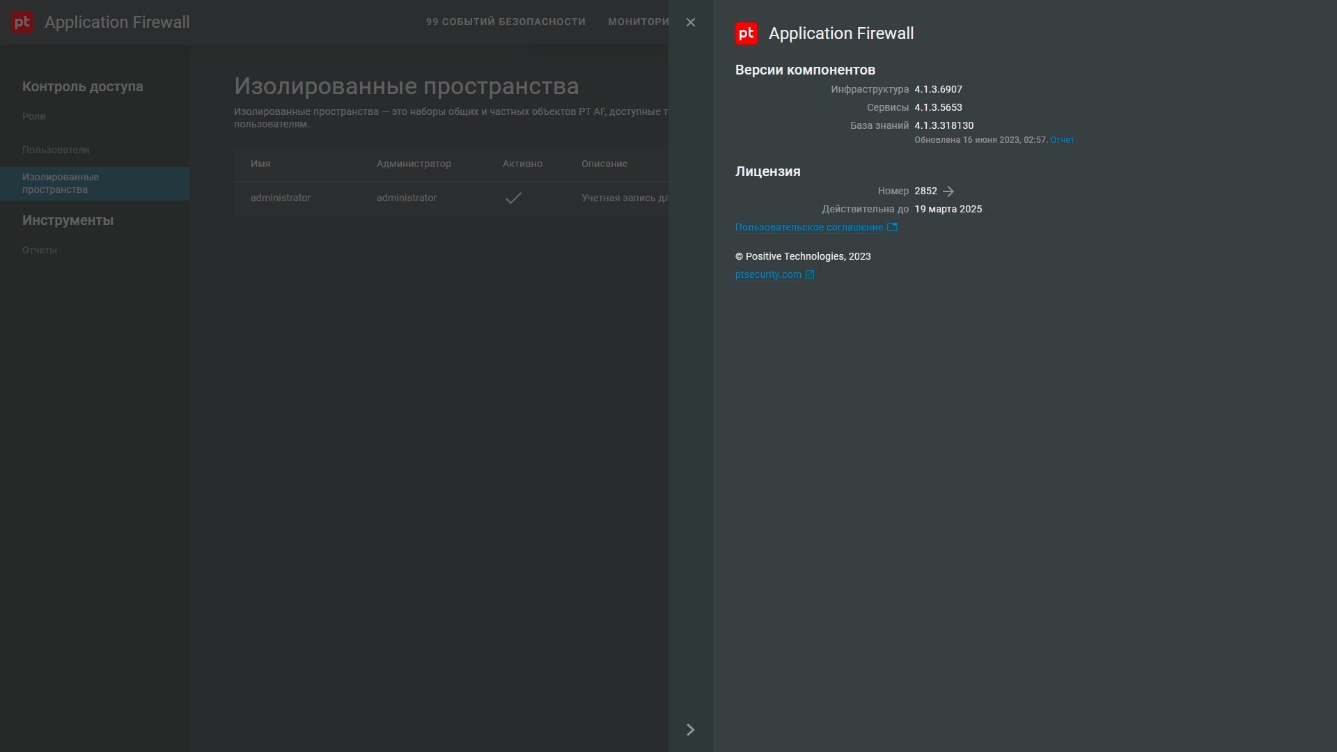Open license details via arrow next to 2852

pos(948,191)
